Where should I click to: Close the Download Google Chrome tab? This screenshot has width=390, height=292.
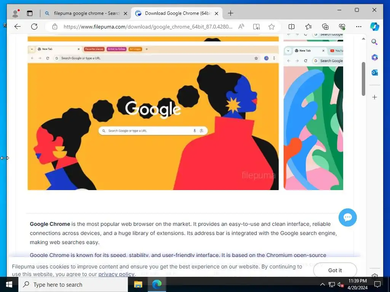pyautogui.click(x=216, y=13)
